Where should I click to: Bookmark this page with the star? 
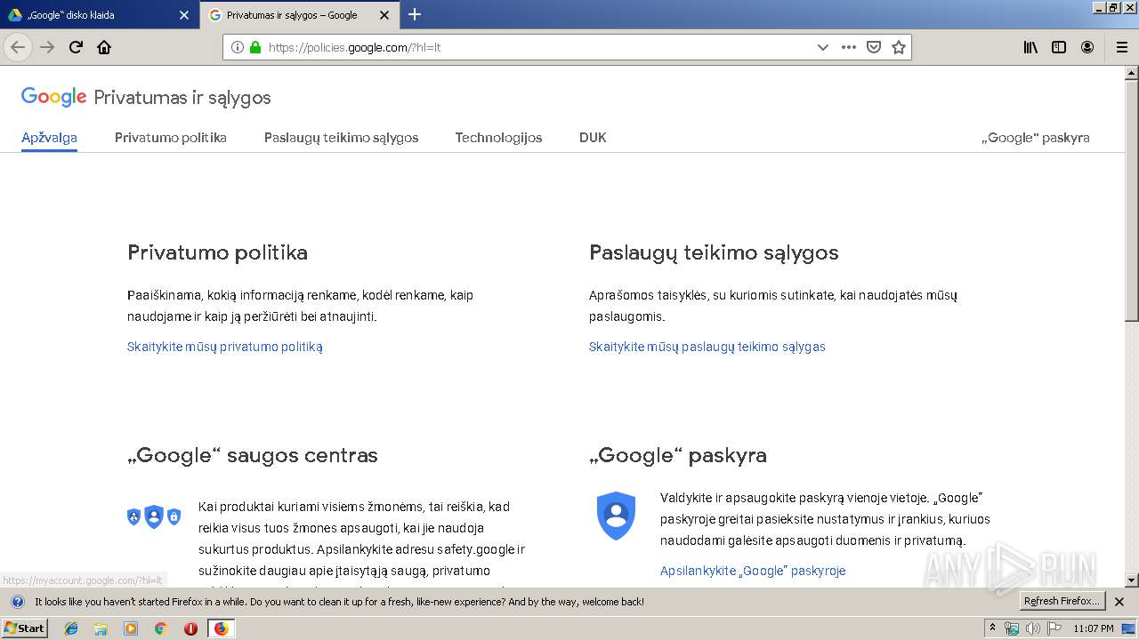pos(899,47)
